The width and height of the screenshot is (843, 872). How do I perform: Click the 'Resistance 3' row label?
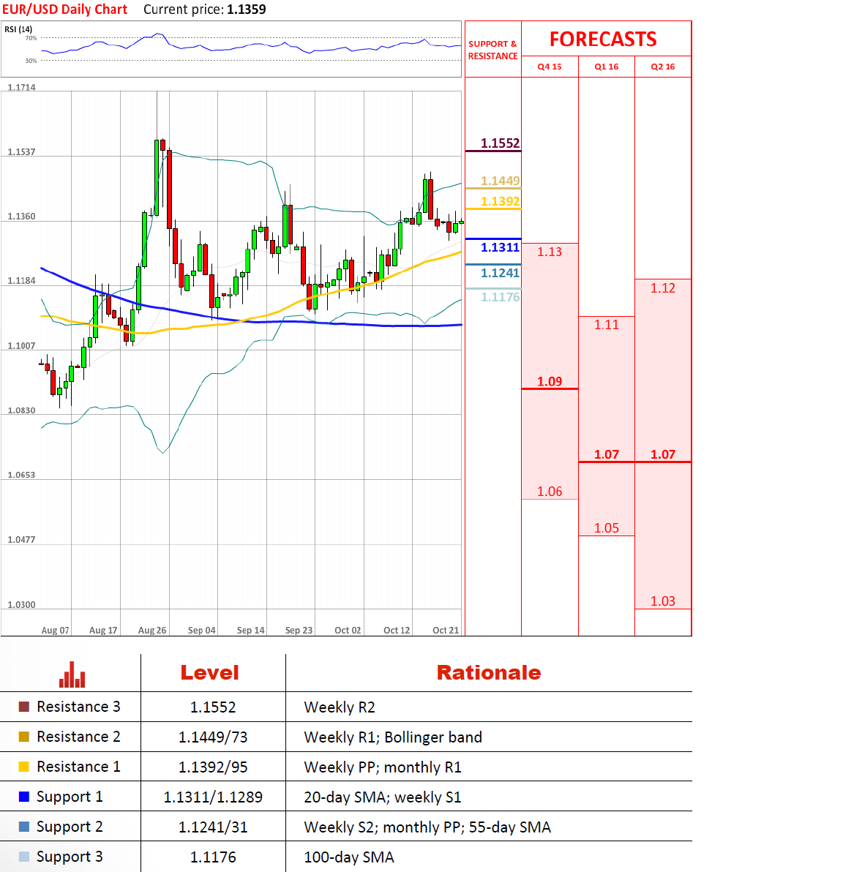tap(78, 707)
